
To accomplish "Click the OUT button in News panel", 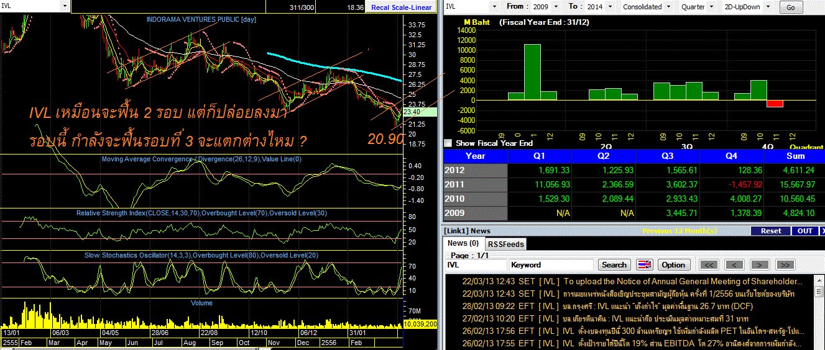I will coord(805,230).
